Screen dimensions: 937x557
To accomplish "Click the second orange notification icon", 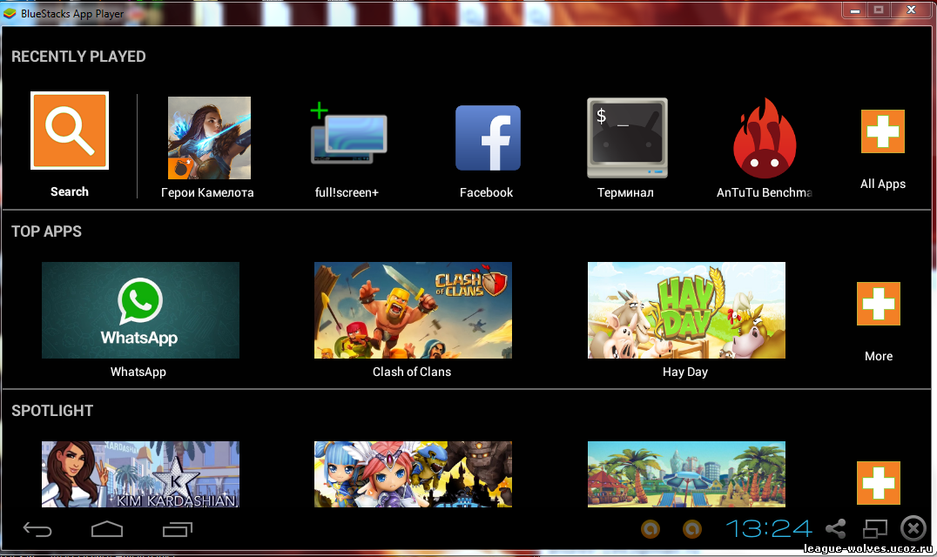I will pyautogui.click(x=692, y=528).
